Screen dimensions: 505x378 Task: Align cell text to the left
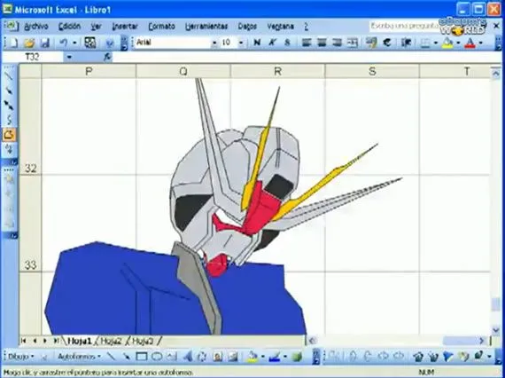click(x=307, y=43)
